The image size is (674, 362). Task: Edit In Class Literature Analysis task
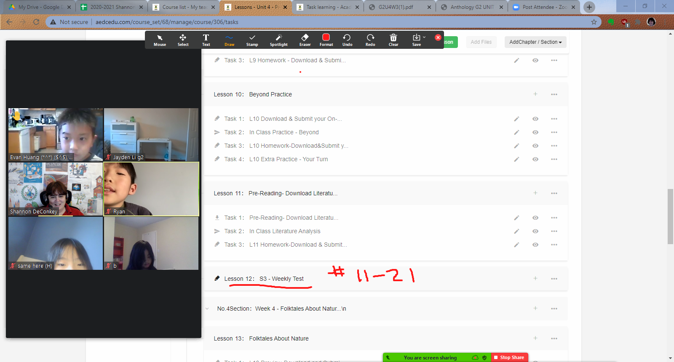point(516,232)
